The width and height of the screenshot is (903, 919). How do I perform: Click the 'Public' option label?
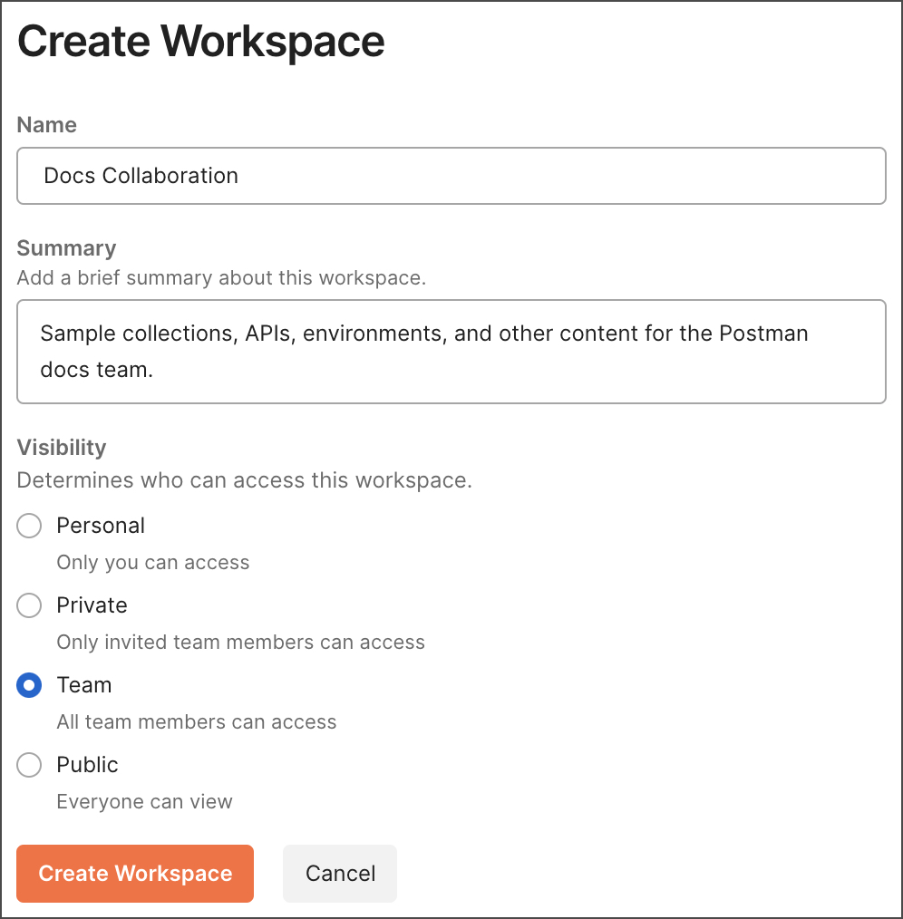point(87,765)
